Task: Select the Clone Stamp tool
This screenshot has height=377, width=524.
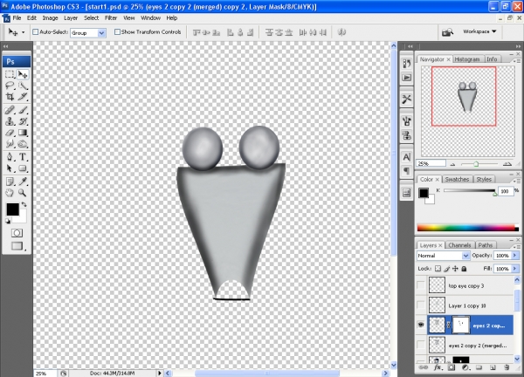Action: (10, 121)
